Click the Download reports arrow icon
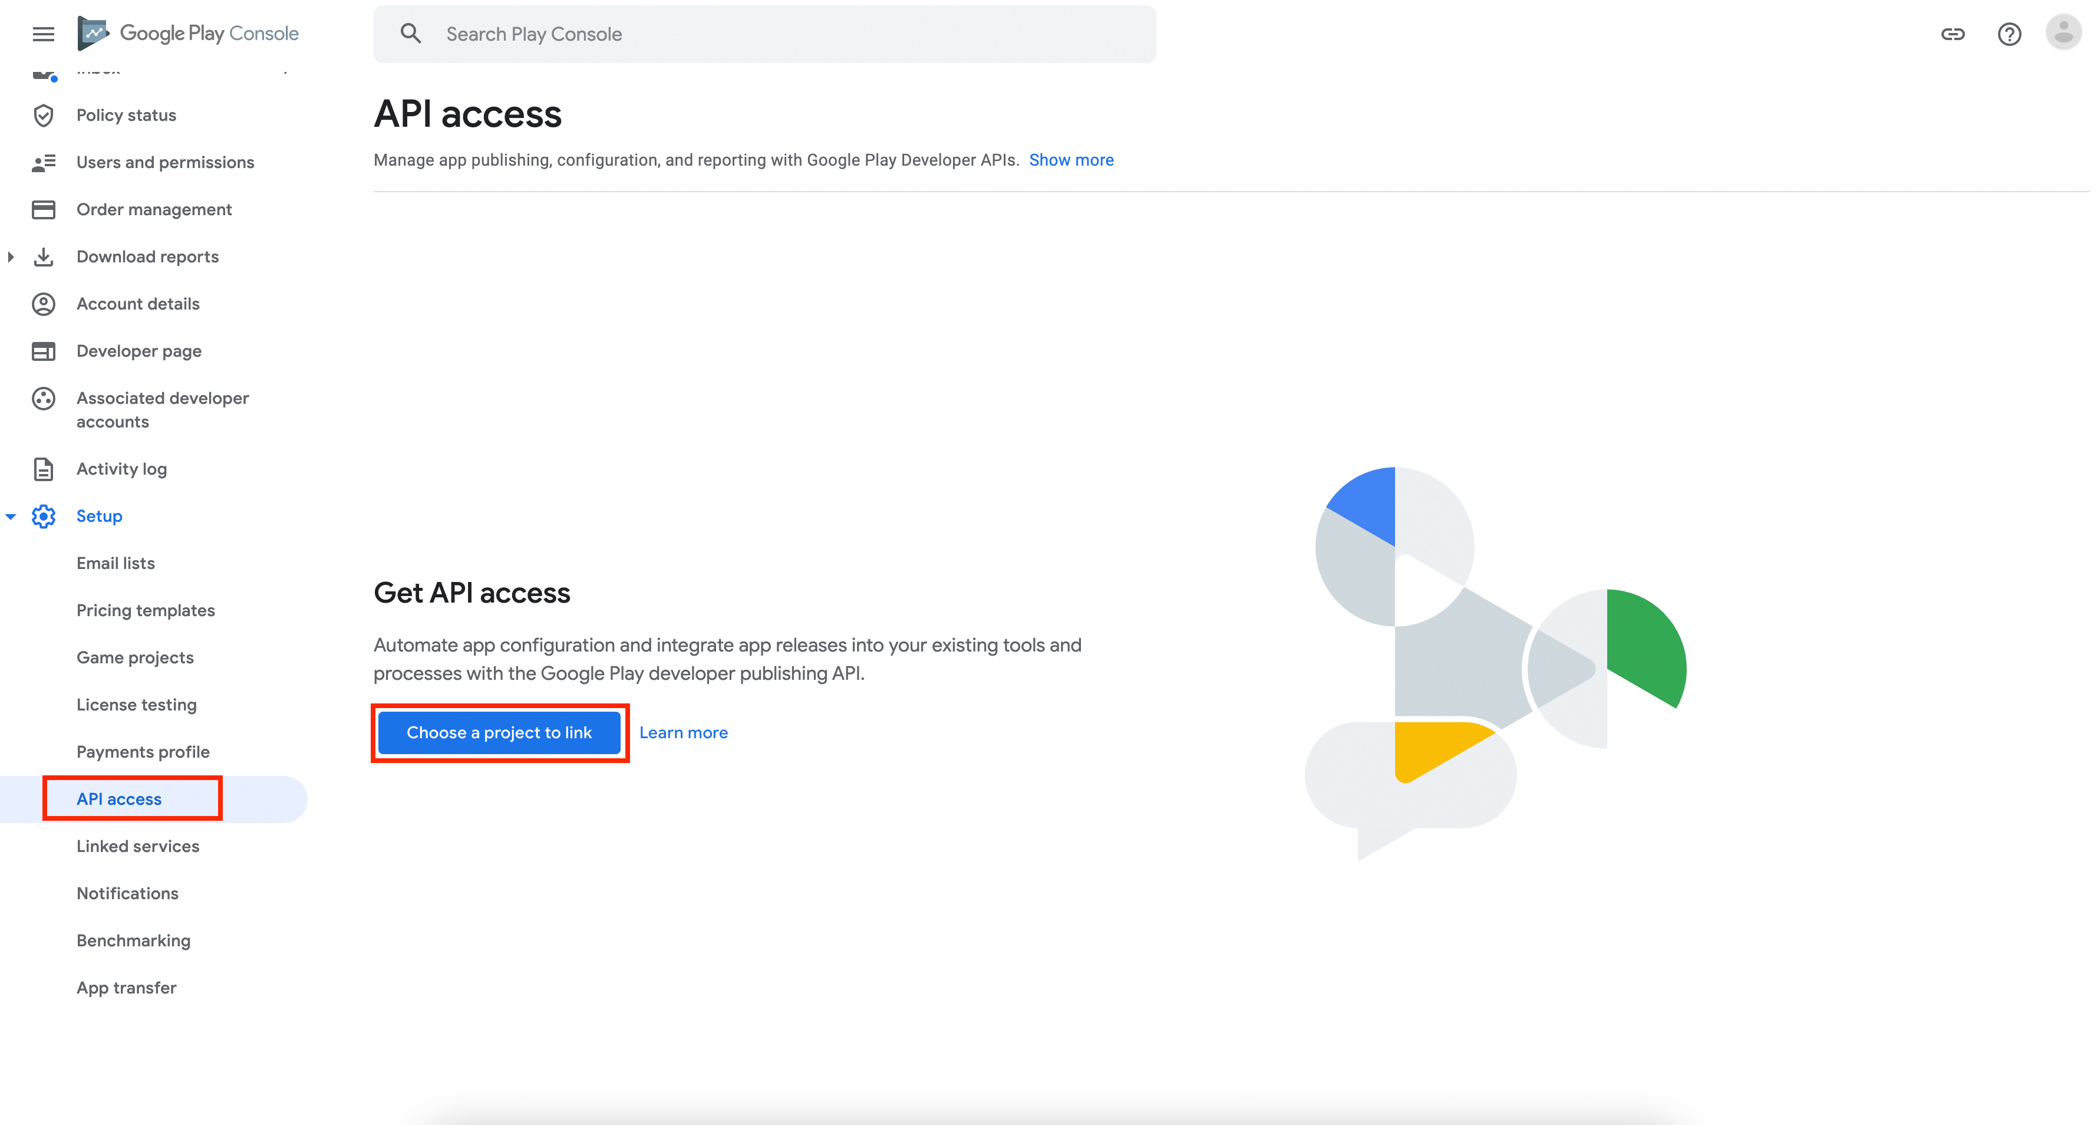Viewport: 2097px width, 1125px height. click(x=43, y=258)
